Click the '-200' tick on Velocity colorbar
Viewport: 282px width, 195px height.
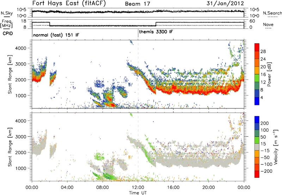tap(266, 171)
